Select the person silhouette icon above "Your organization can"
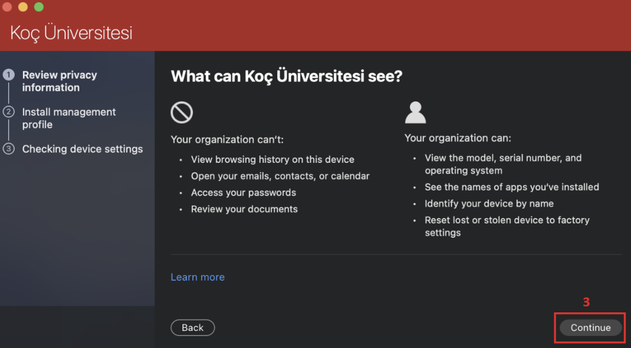 (415, 112)
